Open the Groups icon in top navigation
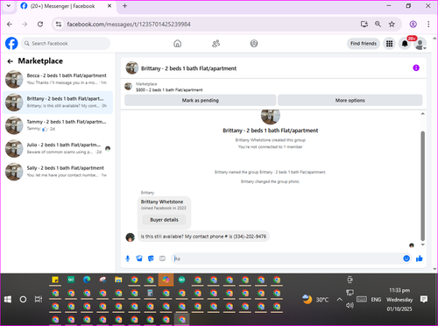The width and height of the screenshot is (438, 326). pyautogui.click(x=254, y=44)
